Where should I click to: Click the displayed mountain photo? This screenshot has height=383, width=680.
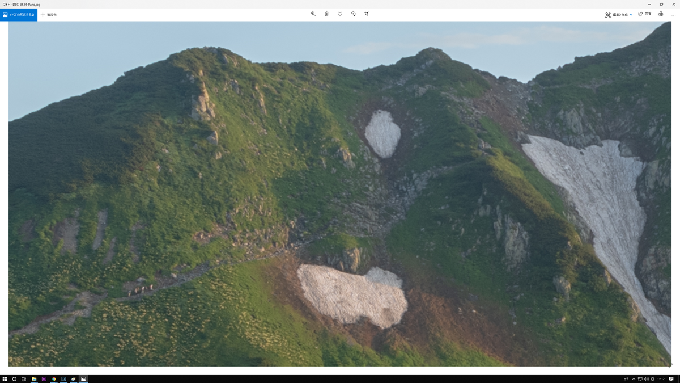pos(340,193)
